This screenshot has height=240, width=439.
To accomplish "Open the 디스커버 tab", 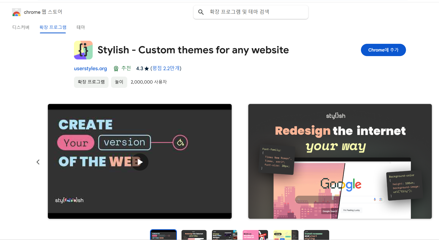I will pyautogui.click(x=21, y=27).
